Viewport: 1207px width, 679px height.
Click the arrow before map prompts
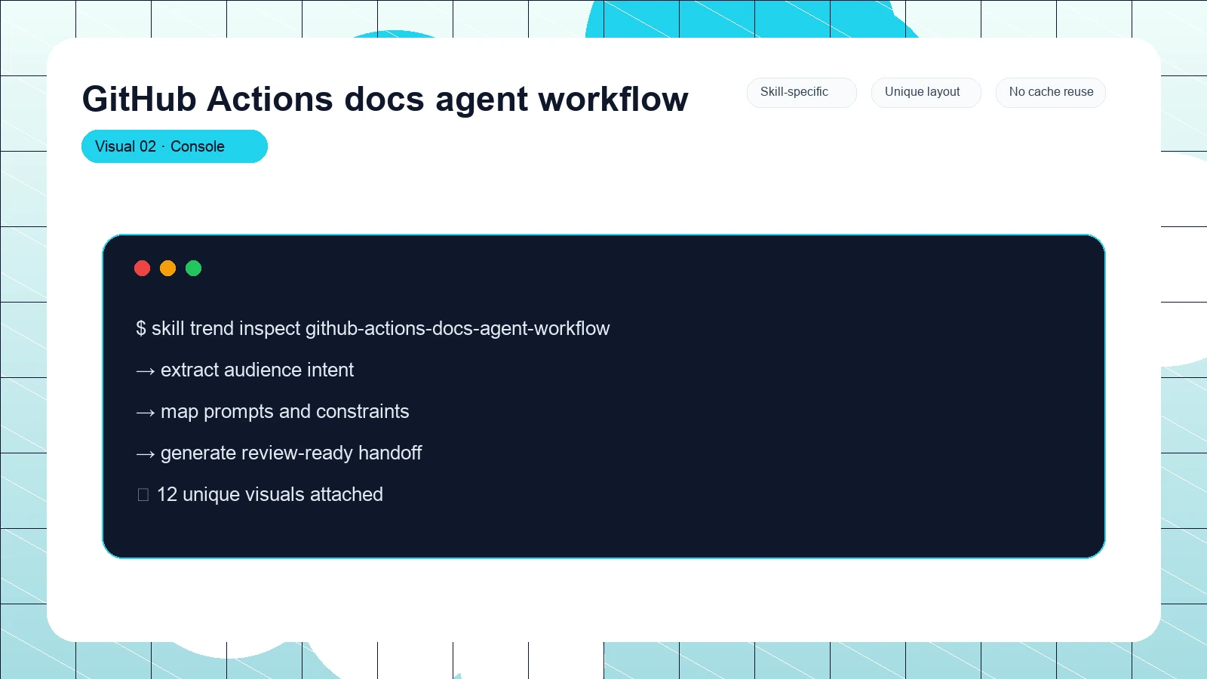(x=146, y=413)
